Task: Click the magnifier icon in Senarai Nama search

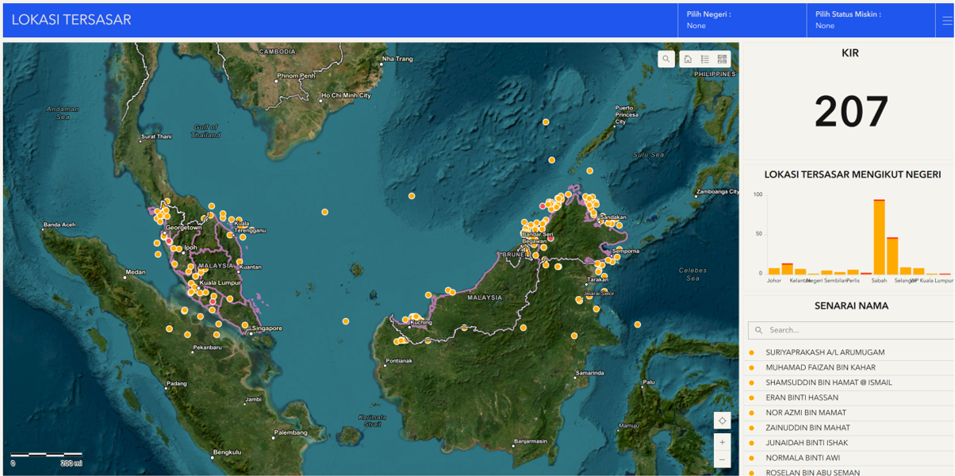Action: 759,330
